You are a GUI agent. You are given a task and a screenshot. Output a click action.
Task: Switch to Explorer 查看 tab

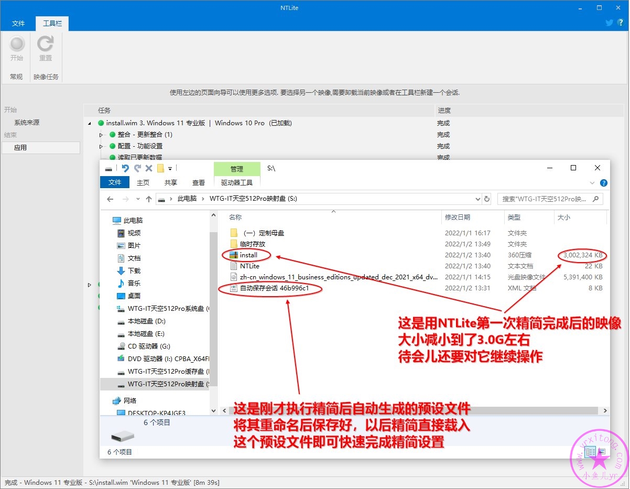click(x=199, y=182)
